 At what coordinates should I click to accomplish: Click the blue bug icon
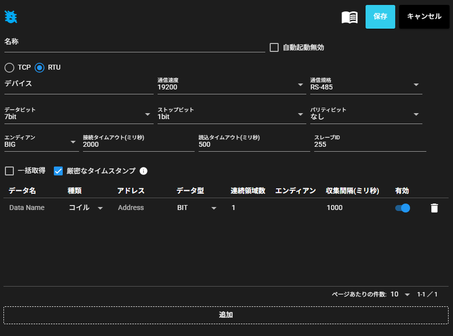coord(11,17)
